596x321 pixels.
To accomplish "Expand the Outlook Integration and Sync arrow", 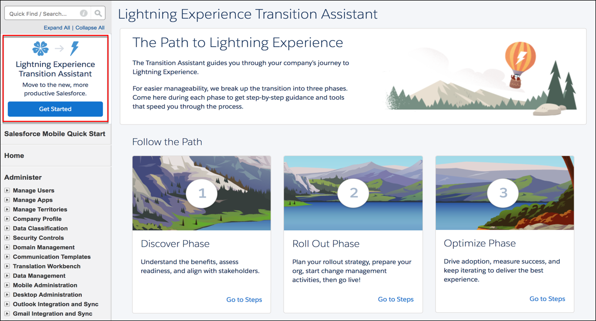I will click(7, 304).
